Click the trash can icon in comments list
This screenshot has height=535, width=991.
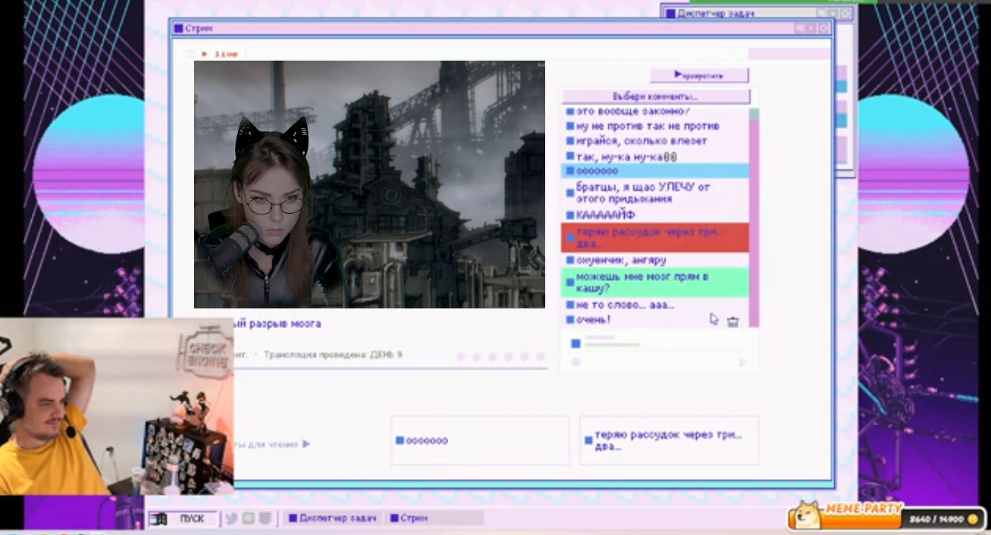(732, 321)
